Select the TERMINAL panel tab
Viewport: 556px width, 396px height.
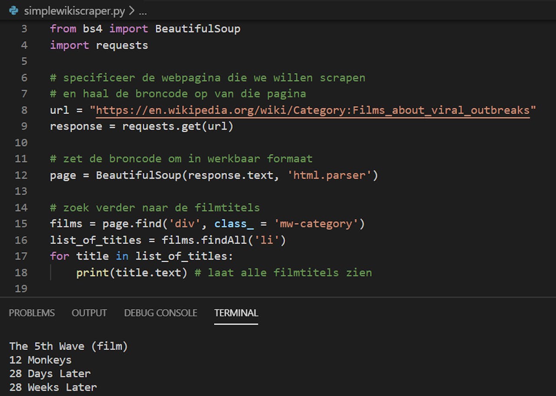click(236, 313)
